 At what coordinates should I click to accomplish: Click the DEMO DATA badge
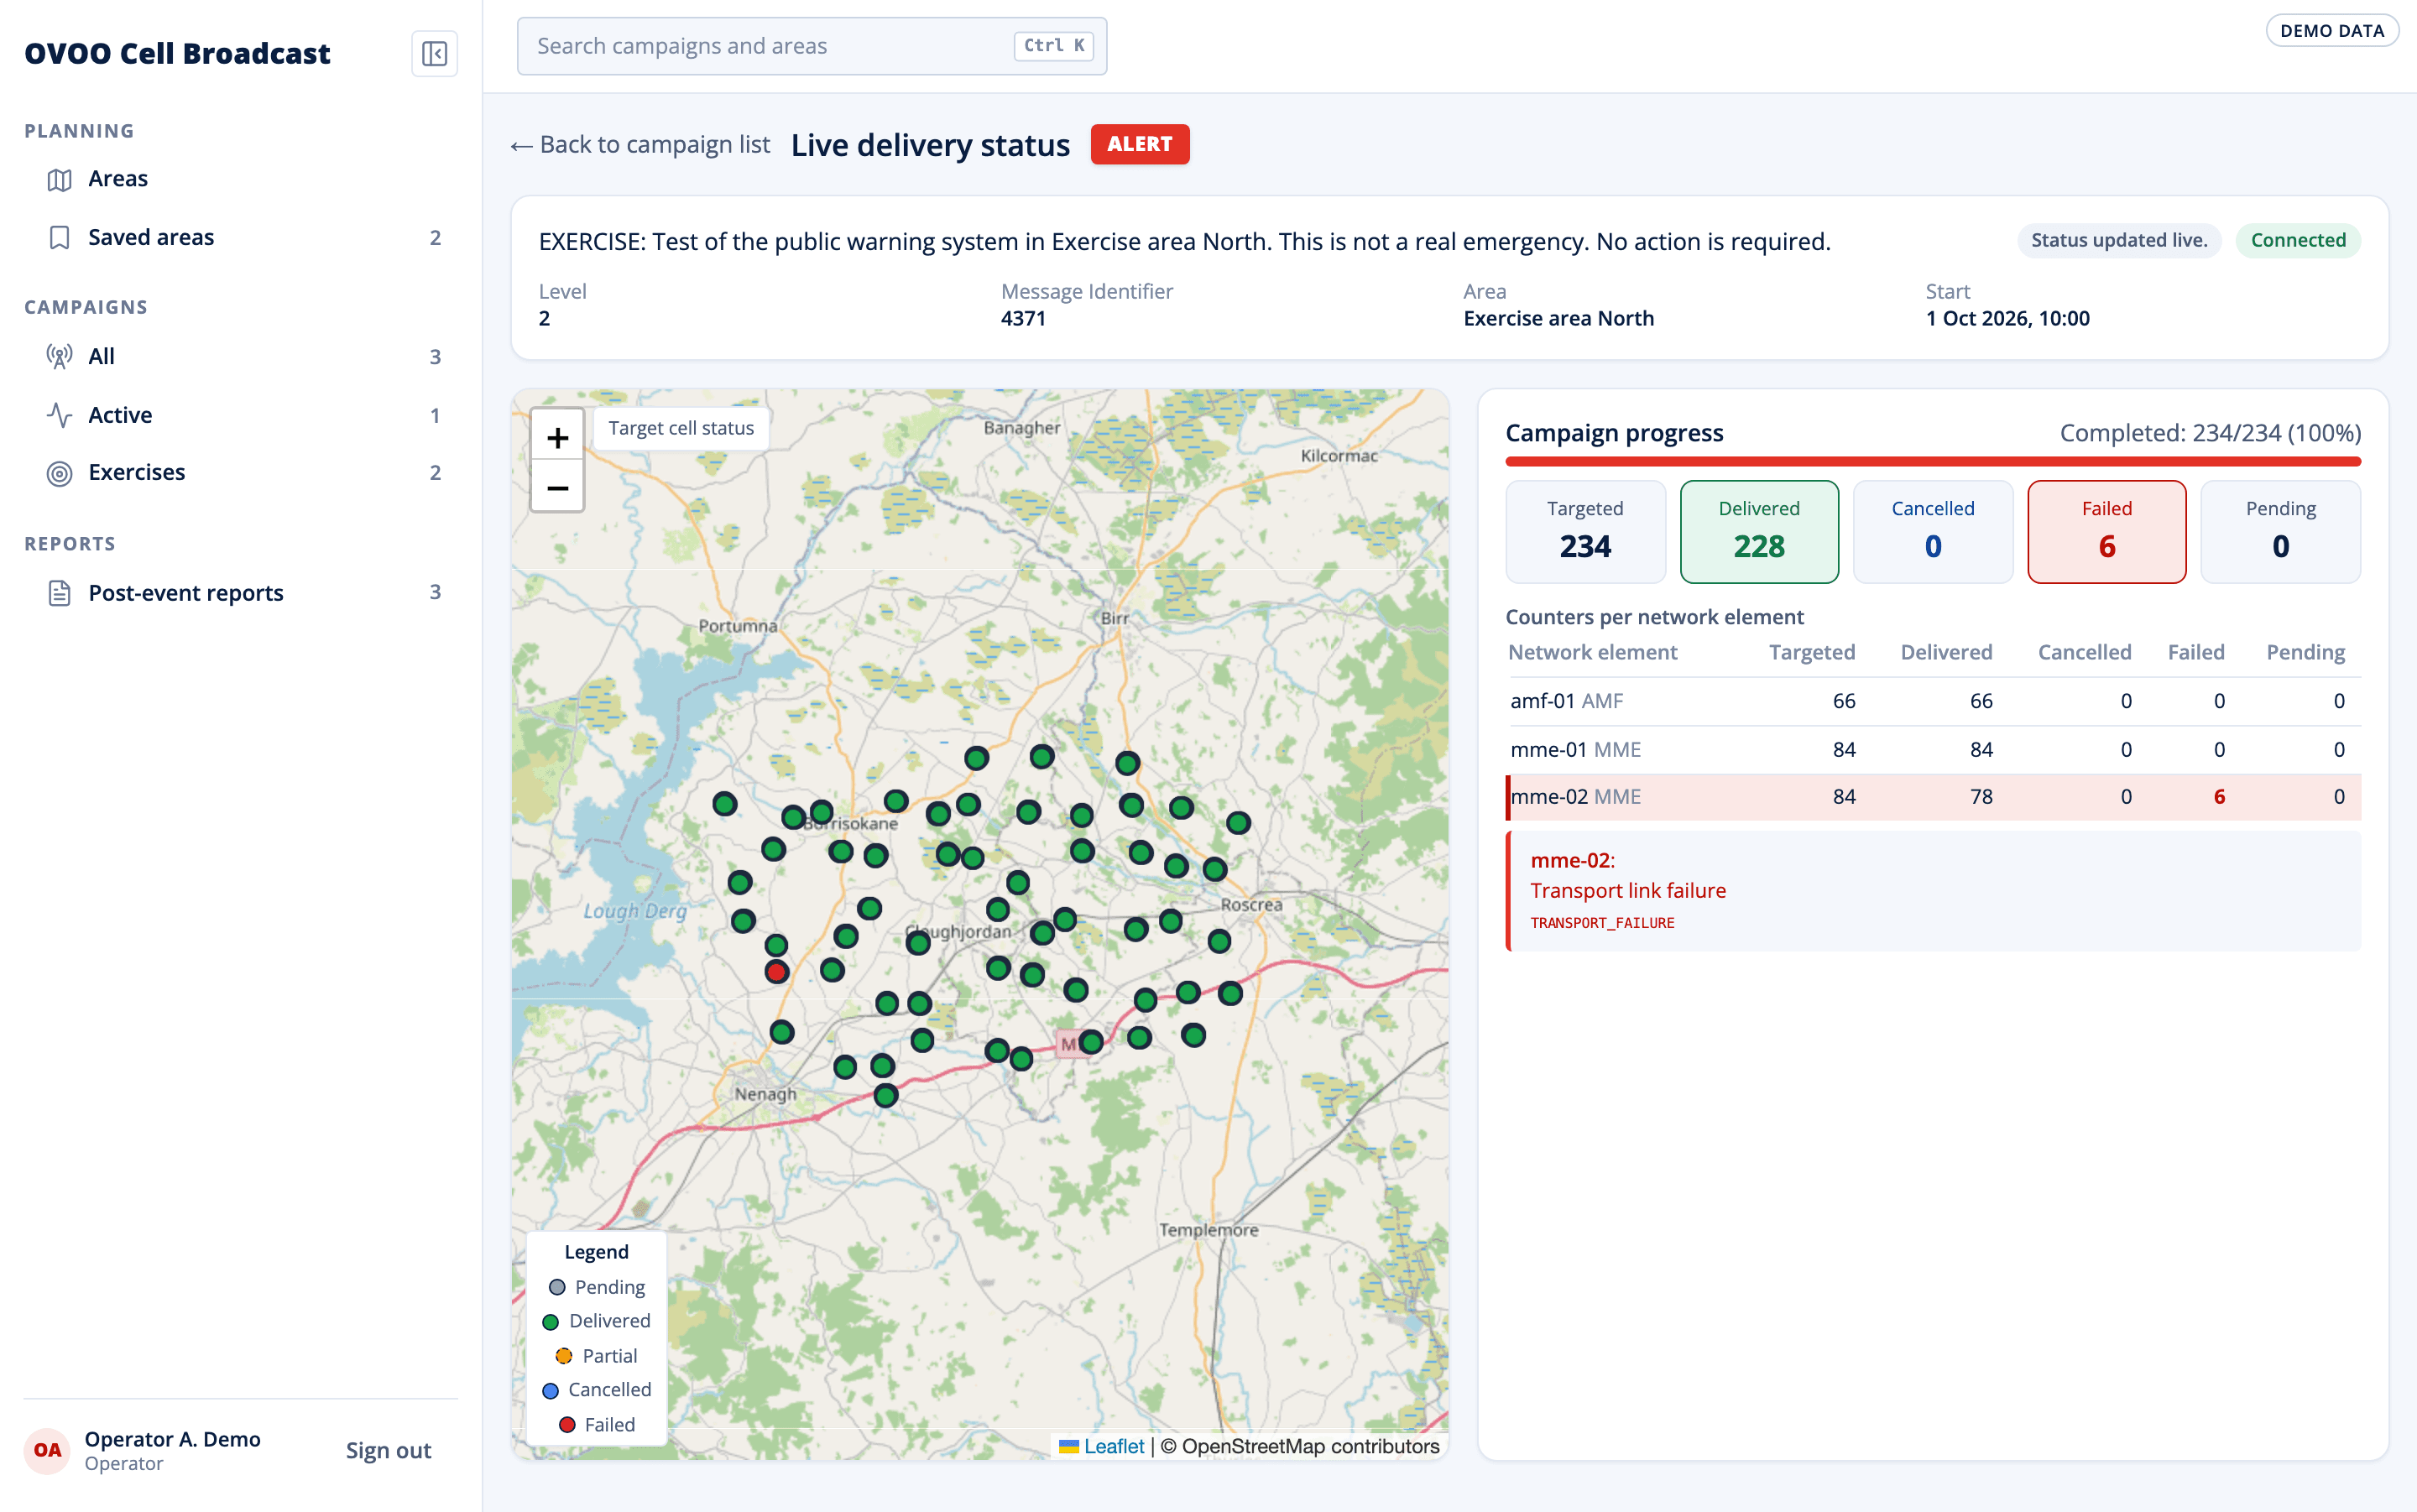[2331, 31]
